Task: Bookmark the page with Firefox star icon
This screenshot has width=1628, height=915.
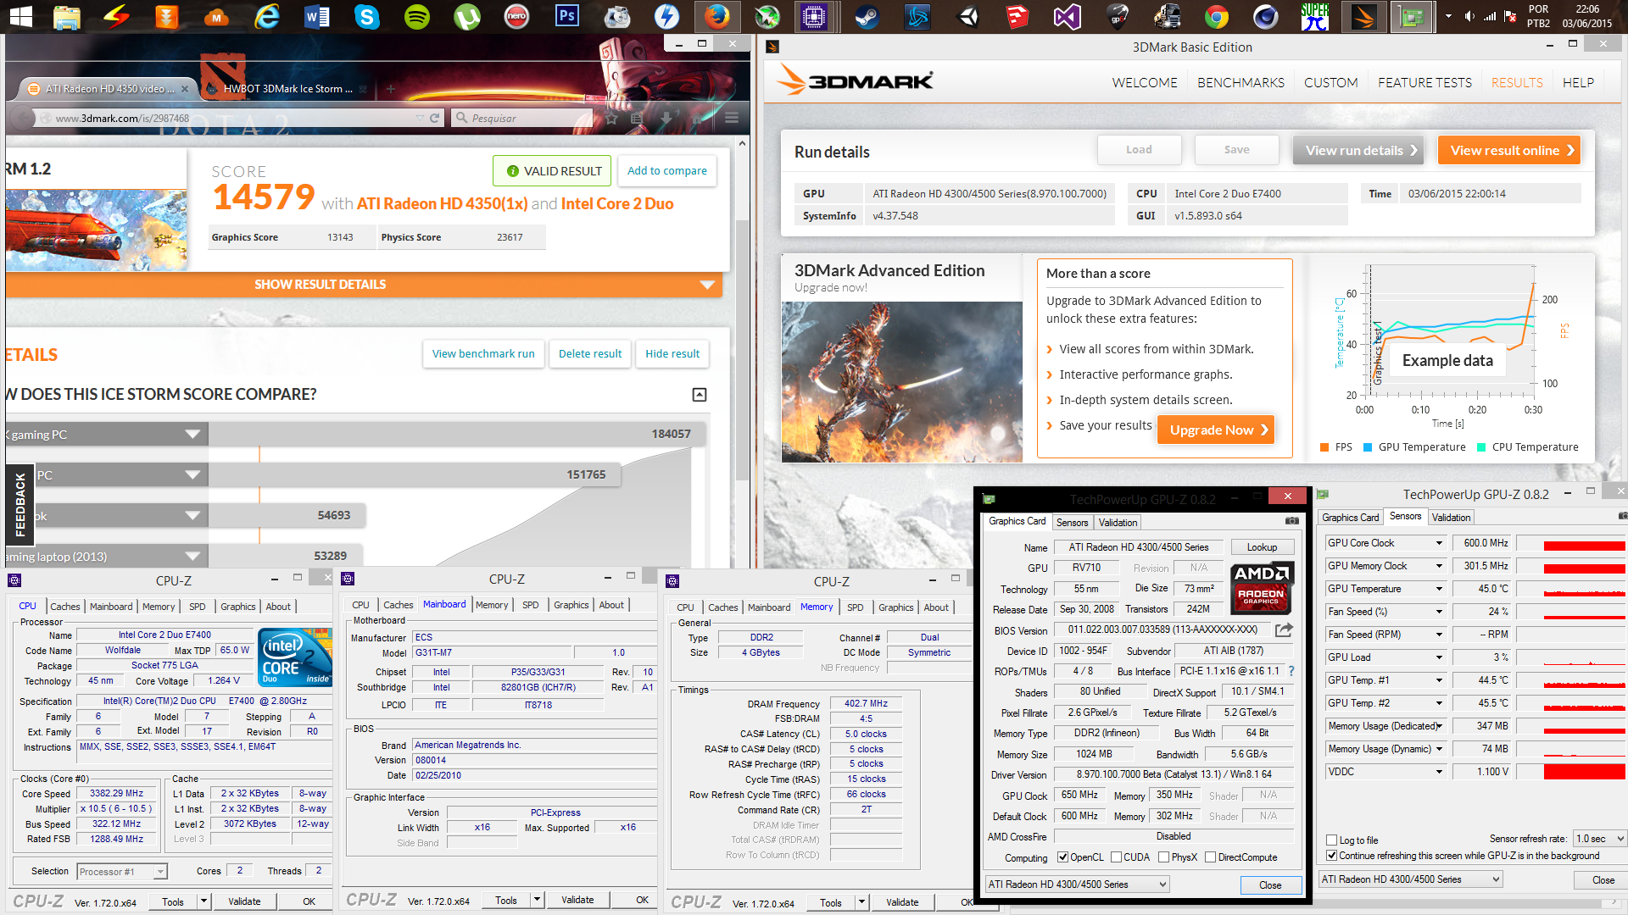Action: point(611,118)
